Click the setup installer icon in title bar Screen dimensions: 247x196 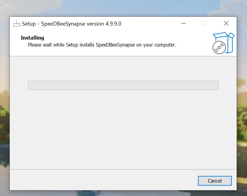click(x=16, y=23)
